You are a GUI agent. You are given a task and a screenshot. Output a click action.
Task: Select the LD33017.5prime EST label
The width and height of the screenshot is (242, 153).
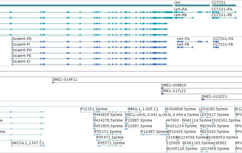pos(214,115)
